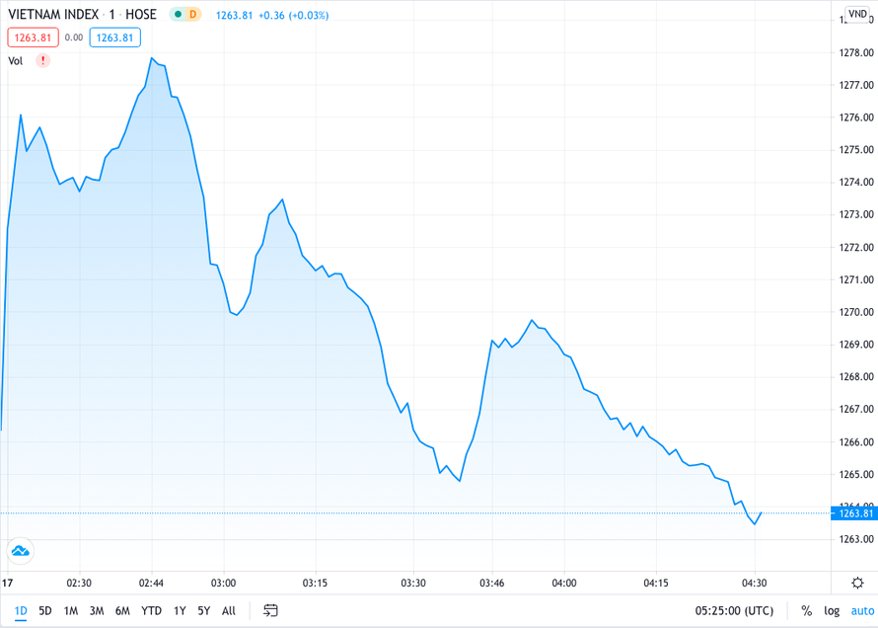Toggle the log scale option
The width and height of the screenshot is (878, 628).
click(x=832, y=611)
